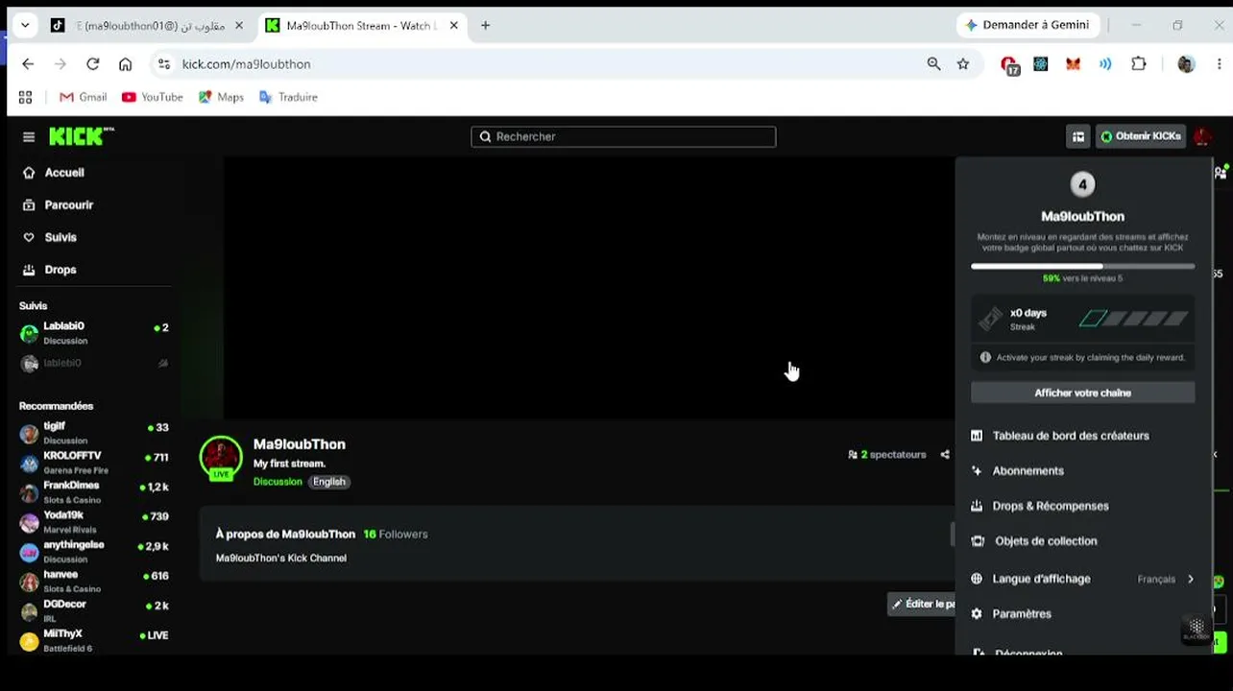
Task: Open recommended channel hanvee
Action: (94, 582)
